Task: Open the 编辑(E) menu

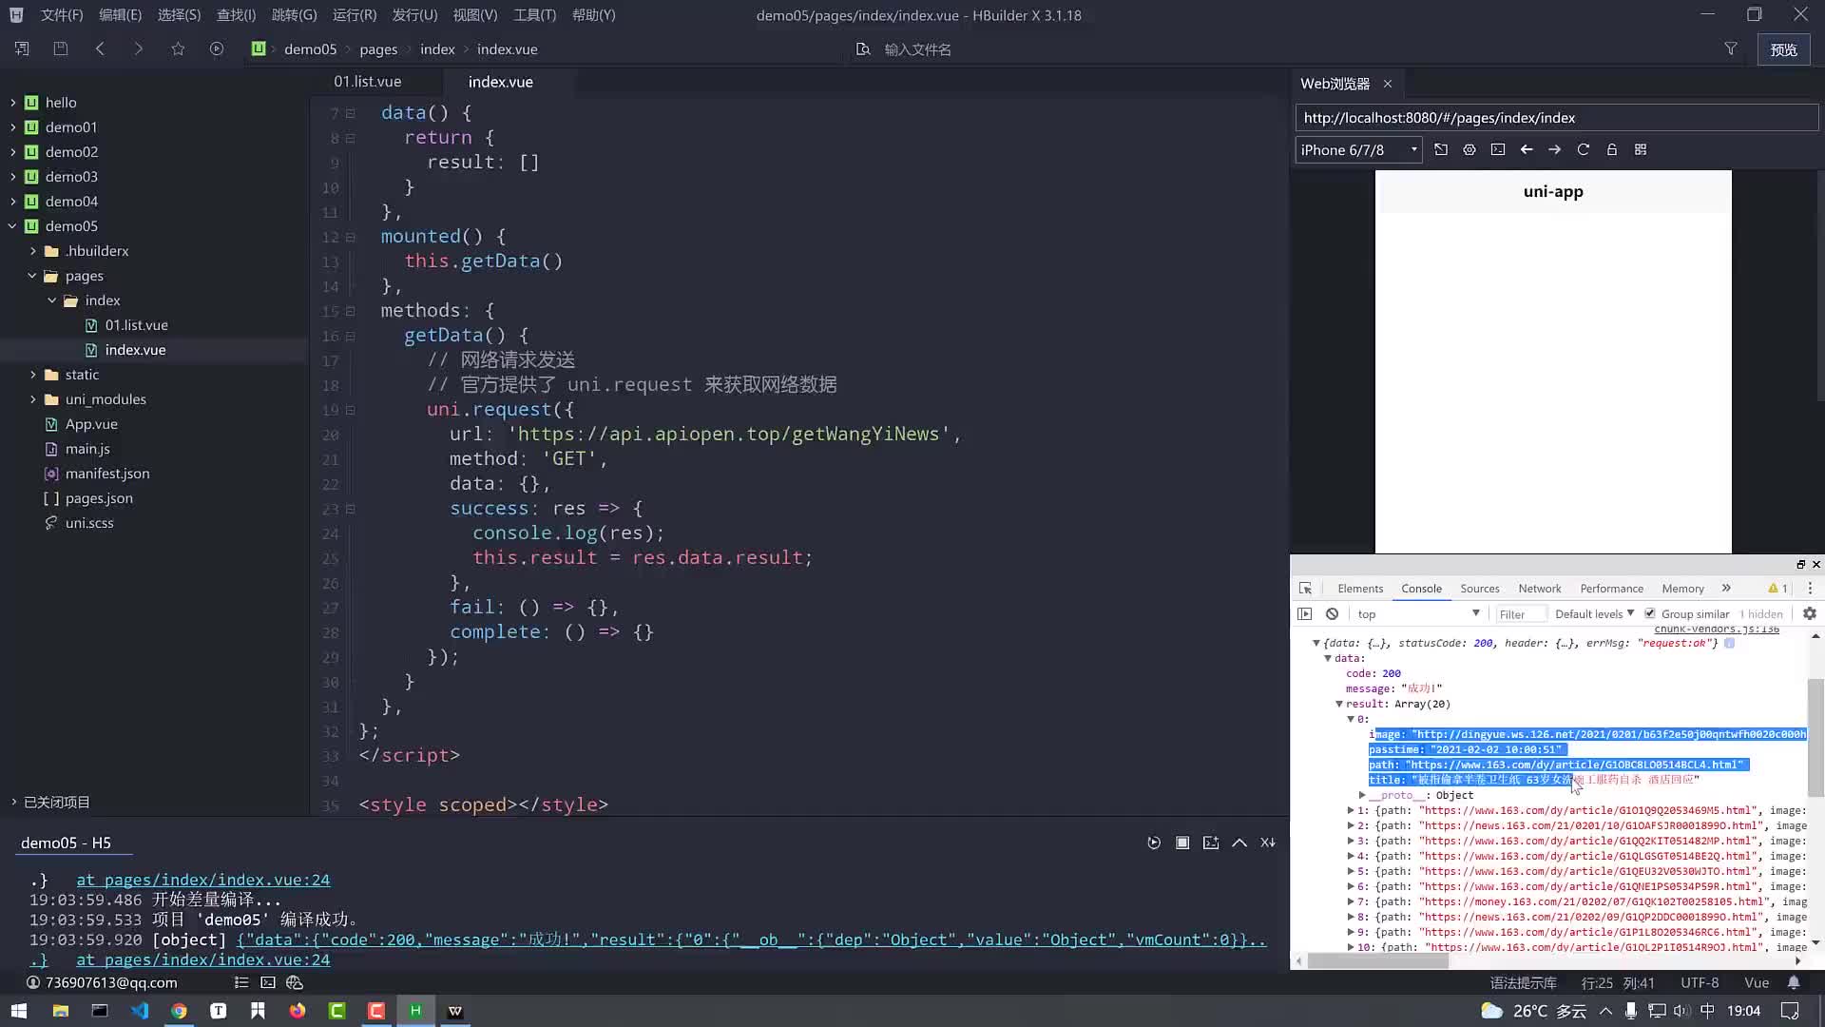Action: (120, 15)
